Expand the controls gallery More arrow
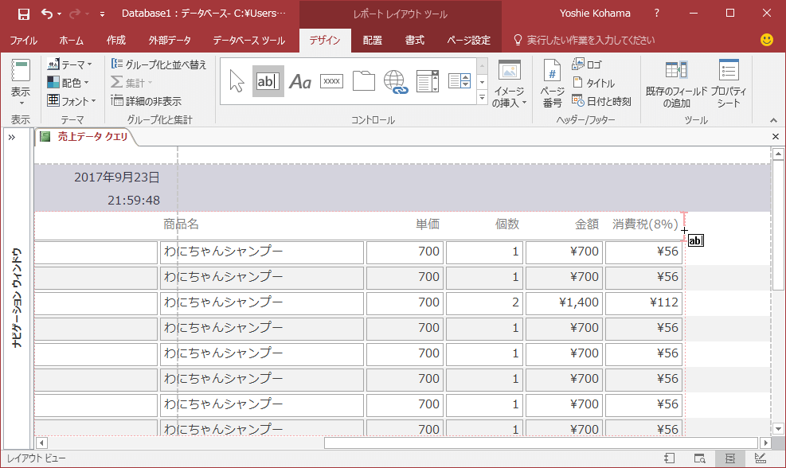The image size is (786, 468). click(x=483, y=97)
